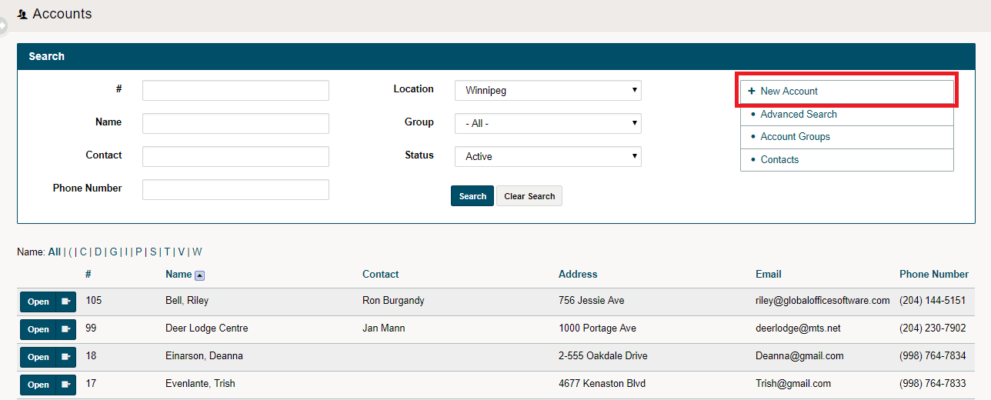The width and height of the screenshot is (991, 400).
Task: Open the Bell, Riley account
Action: (38, 302)
